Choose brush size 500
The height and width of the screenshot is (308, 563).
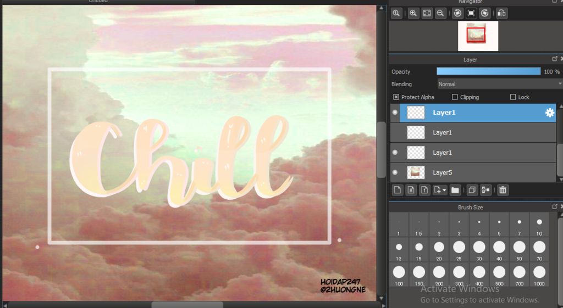point(499,275)
